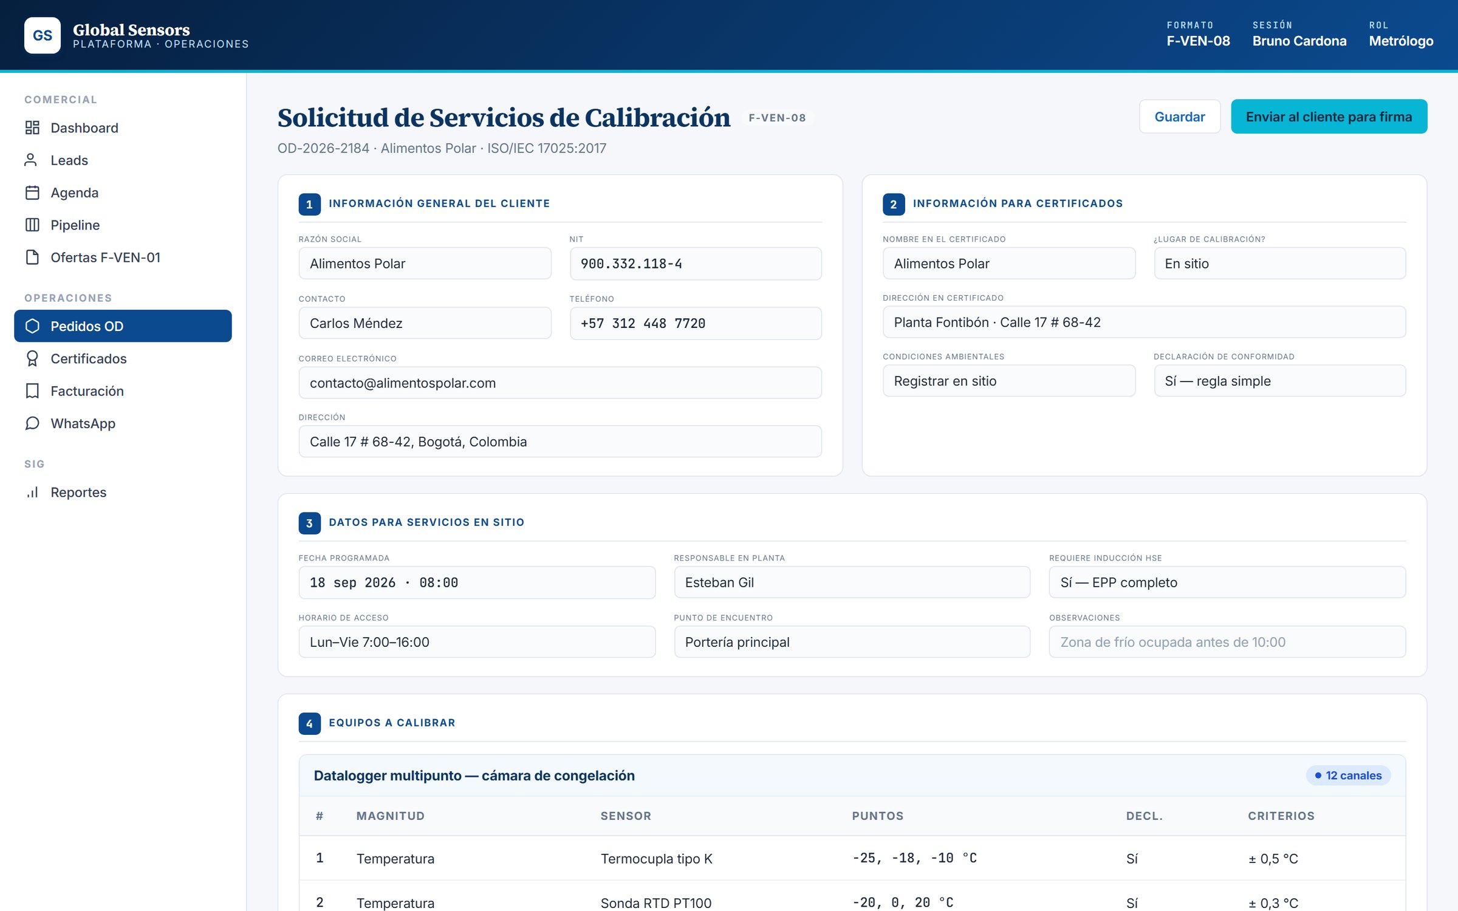Click the Dashboard grid icon in sidebar
Screen dimensions: 1458x911
pyautogui.click(x=32, y=128)
